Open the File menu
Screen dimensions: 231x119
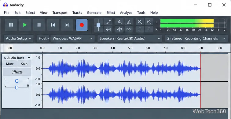[7, 13]
